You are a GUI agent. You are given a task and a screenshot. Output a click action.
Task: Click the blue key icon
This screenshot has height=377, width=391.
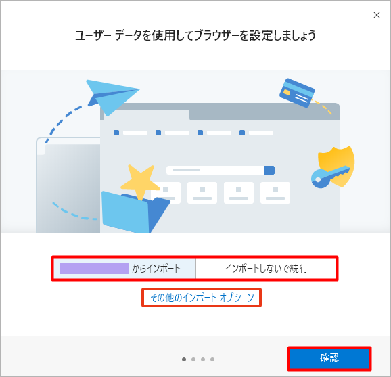329,177
